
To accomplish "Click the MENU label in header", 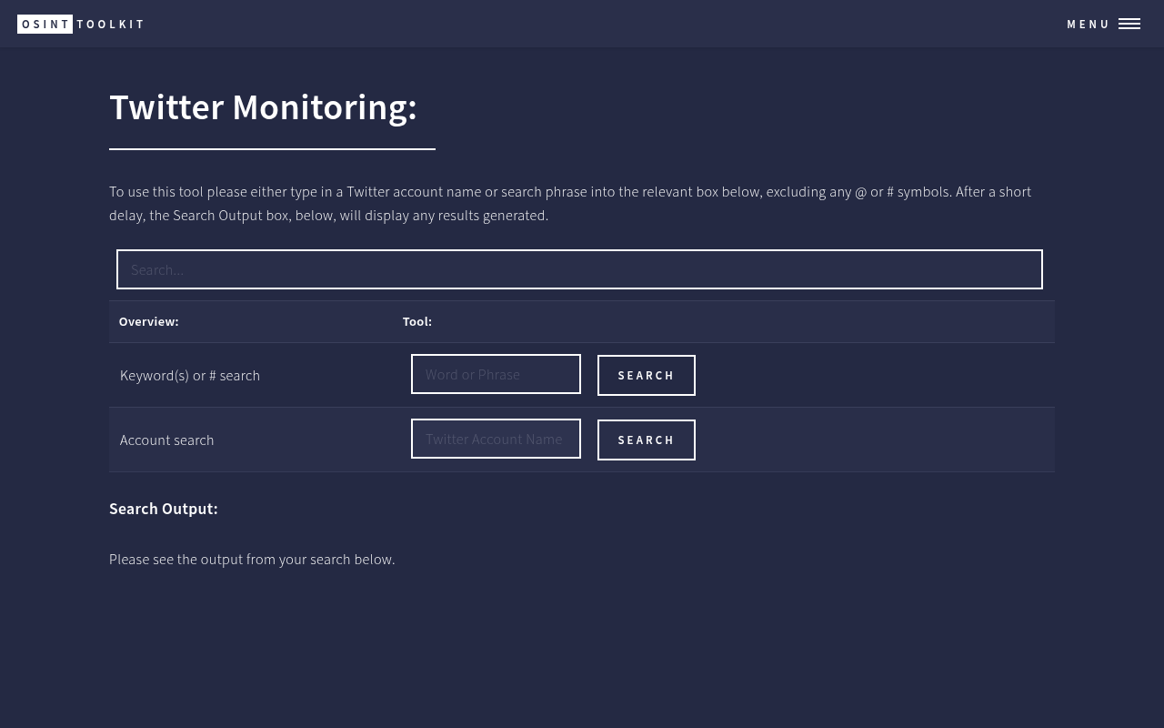I will 1089,25.
